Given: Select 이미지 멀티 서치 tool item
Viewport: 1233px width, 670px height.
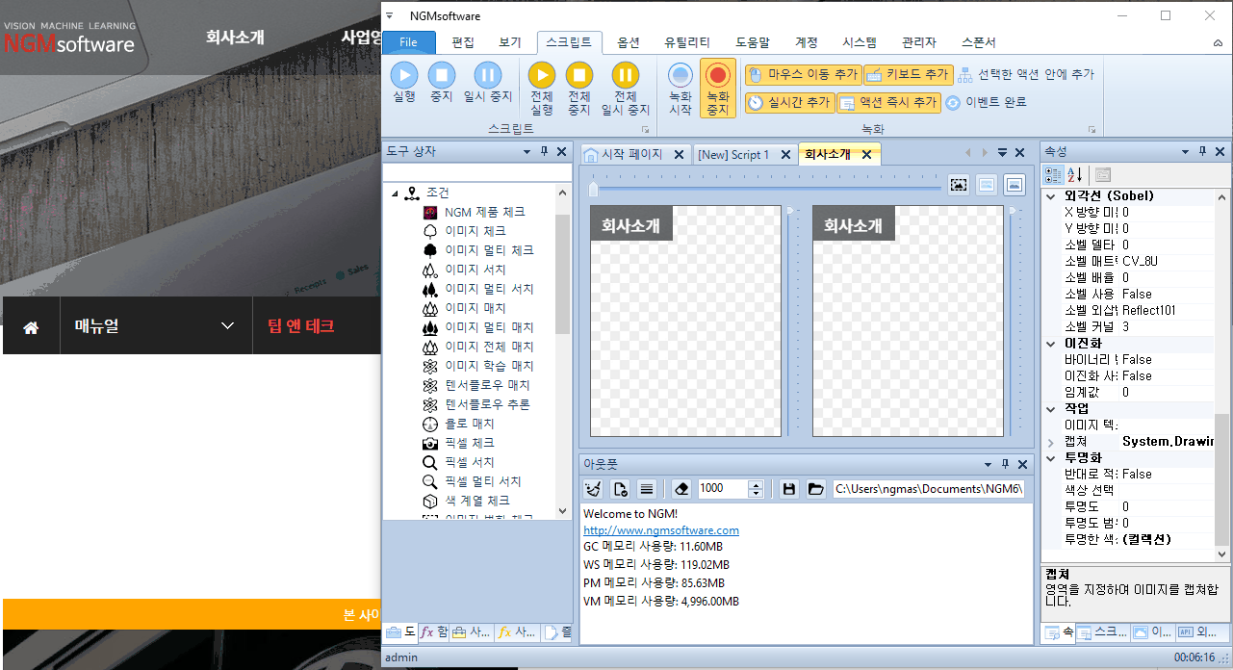Looking at the screenshot, I should click(x=488, y=289).
